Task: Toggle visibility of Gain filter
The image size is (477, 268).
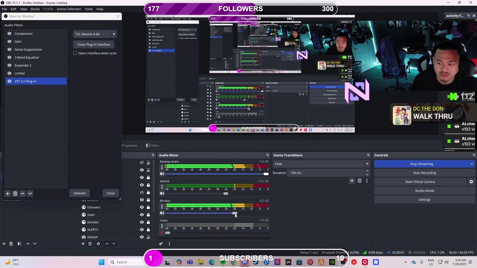Action: point(9,42)
